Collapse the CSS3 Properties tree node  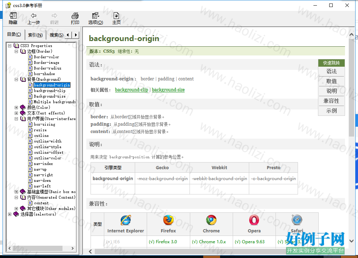click(9, 46)
